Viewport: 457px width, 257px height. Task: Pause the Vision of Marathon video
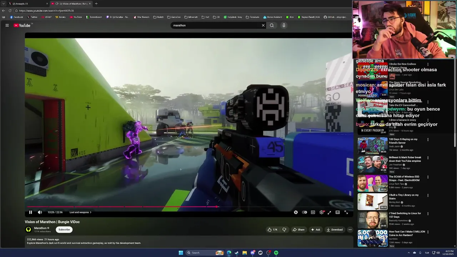click(x=30, y=212)
